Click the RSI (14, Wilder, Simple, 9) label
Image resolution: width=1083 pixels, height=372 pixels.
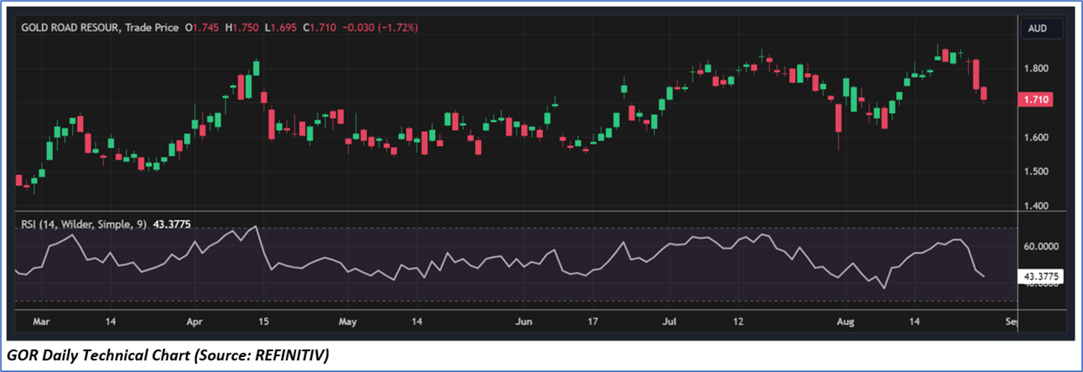pyautogui.click(x=84, y=223)
